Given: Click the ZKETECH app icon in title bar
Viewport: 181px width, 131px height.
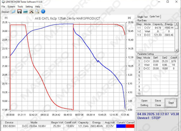Looking at the screenshot, I should click(x=3, y=2).
